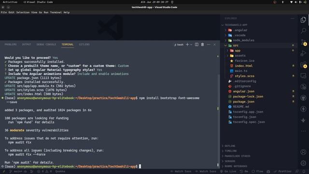Image resolution: width=309 pixels, height=174 pixels.
Task: Open terminal panel more actions ellipsis
Action: pyautogui.click(x=209, y=44)
